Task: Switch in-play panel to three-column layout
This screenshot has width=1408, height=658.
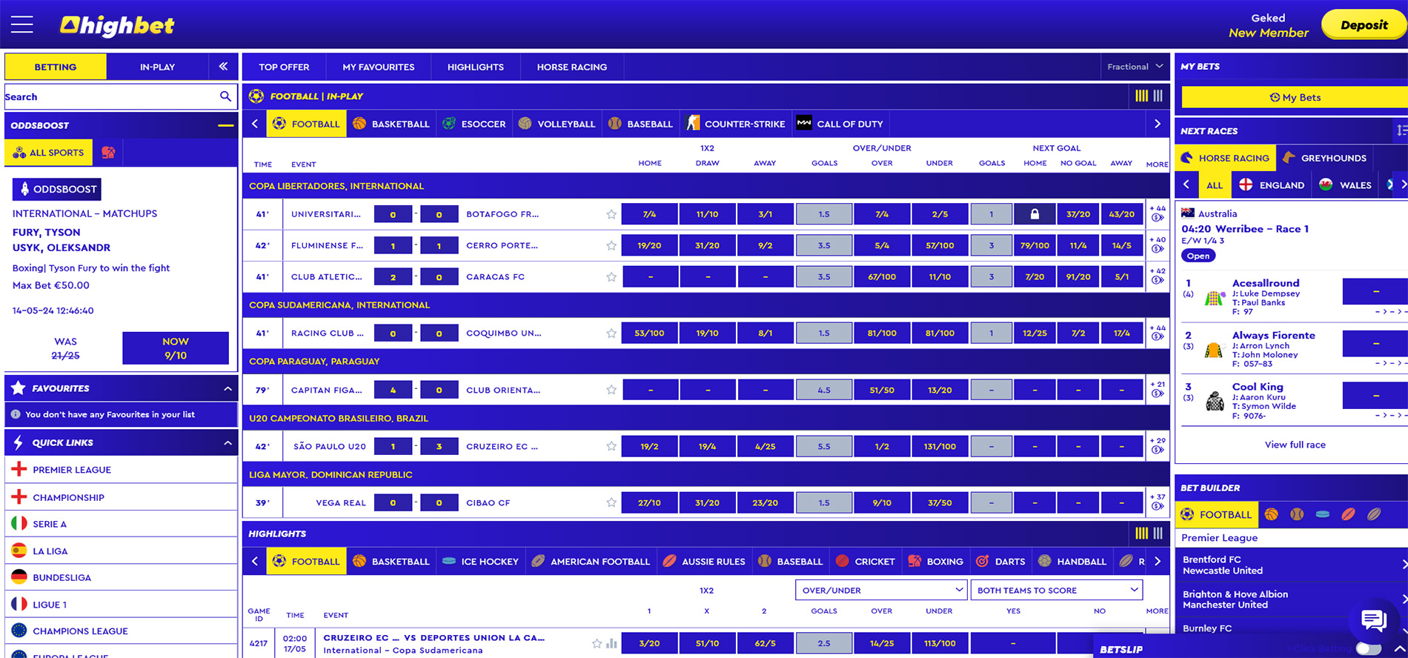Action: tap(1158, 96)
